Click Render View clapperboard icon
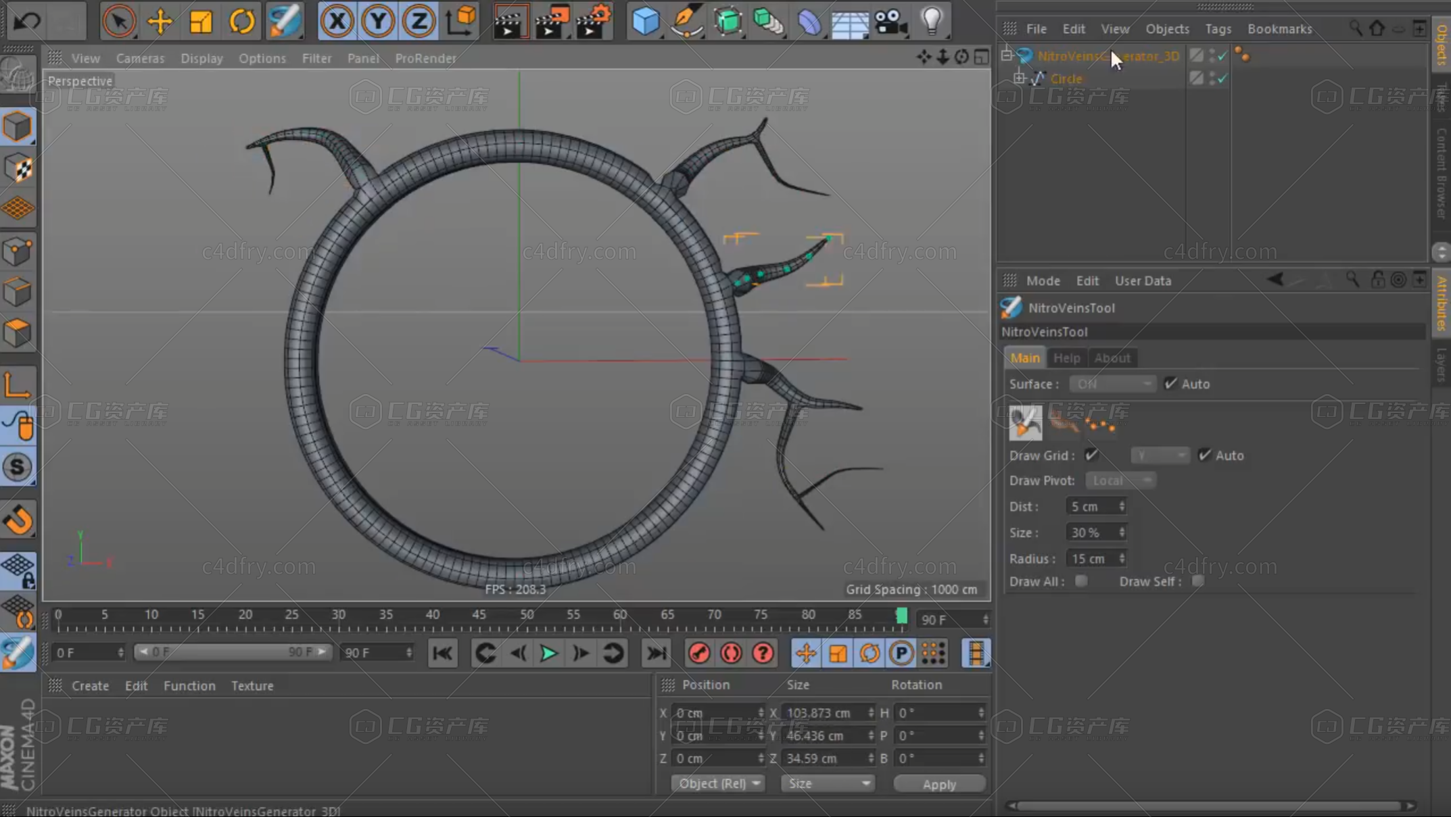Image resolution: width=1451 pixels, height=817 pixels. 510,21
